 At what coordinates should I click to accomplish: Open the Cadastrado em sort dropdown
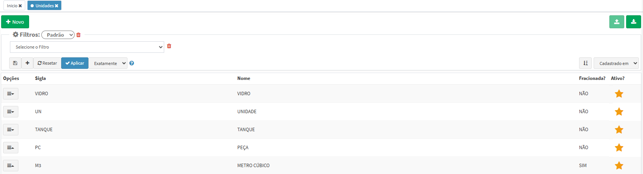[616, 63]
